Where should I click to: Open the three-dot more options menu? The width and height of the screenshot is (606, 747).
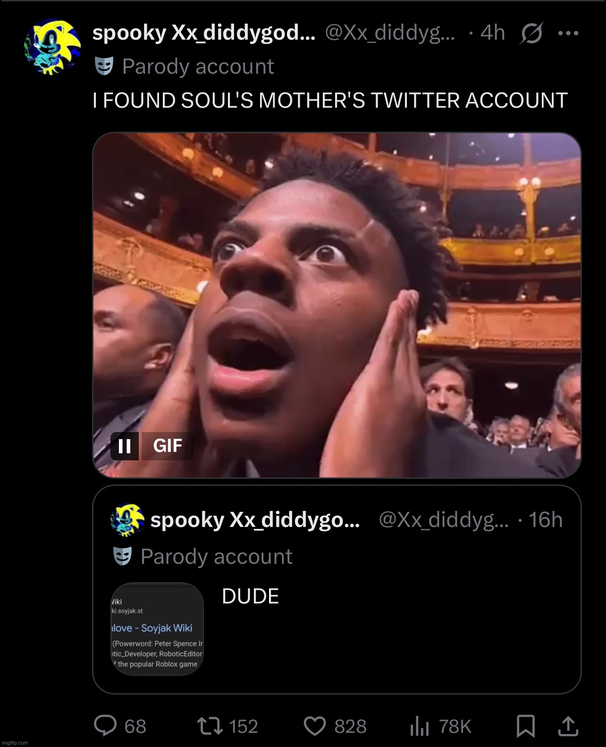click(568, 33)
